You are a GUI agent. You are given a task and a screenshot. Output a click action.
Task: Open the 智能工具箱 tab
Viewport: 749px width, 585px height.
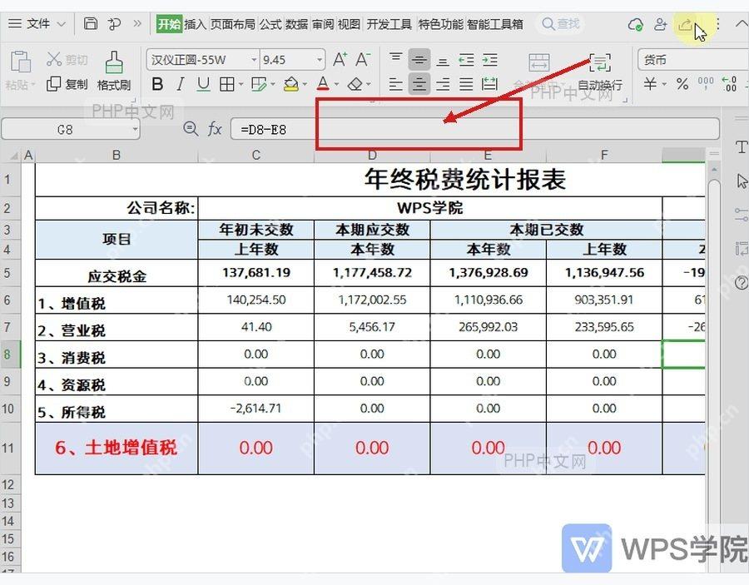click(x=495, y=24)
